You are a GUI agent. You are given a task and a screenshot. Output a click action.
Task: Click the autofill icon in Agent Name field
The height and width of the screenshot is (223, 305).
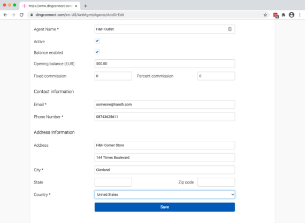[230, 29]
